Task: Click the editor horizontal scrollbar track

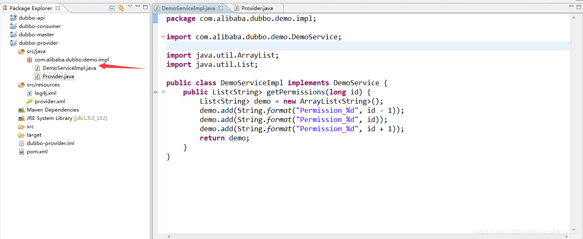Action: pyautogui.click(x=368, y=236)
